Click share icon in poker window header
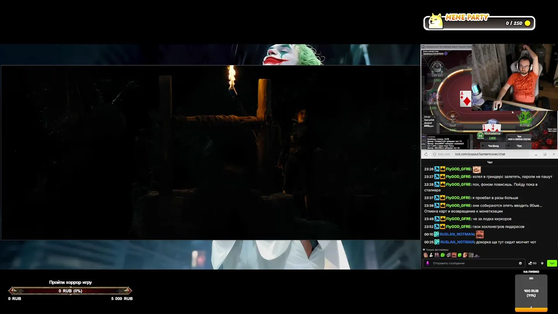This screenshot has height=314, width=558. pos(446,54)
